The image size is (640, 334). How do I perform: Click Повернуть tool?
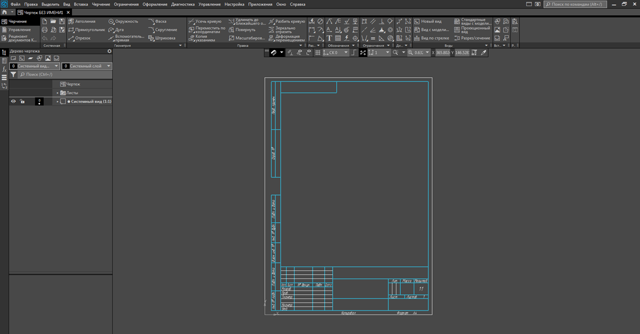click(x=242, y=30)
